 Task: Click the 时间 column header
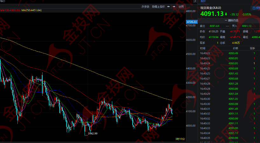202,48
